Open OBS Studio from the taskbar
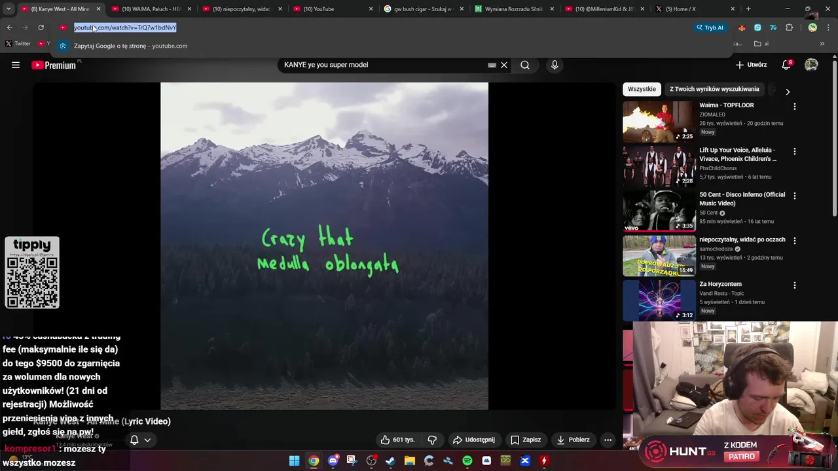Screen dimensions: 838x471 pos(371,461)
